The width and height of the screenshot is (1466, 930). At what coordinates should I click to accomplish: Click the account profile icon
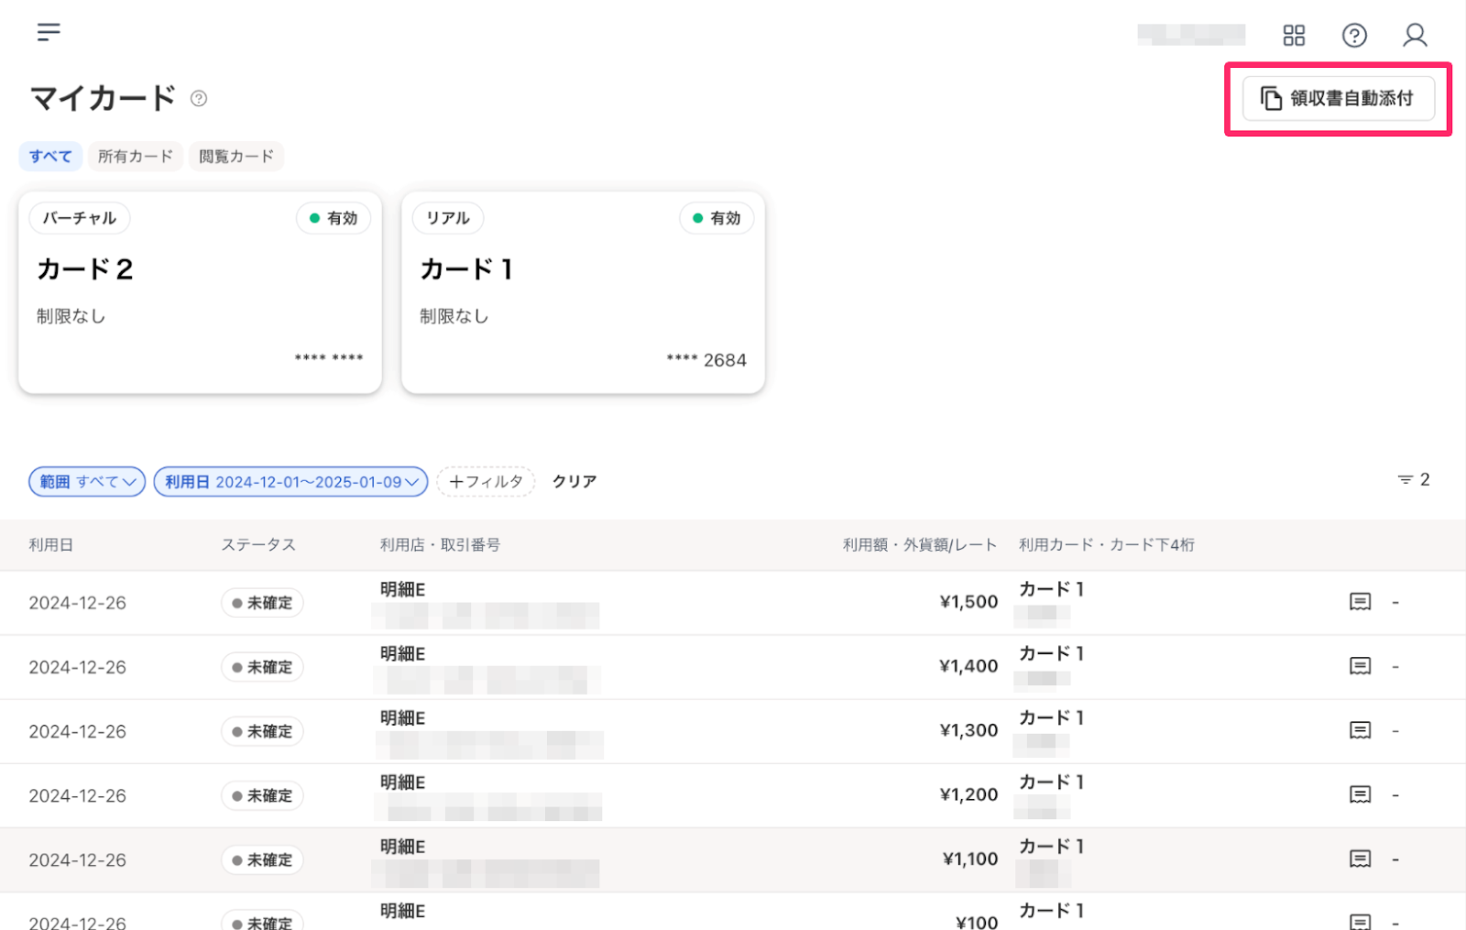point(1415,35)
